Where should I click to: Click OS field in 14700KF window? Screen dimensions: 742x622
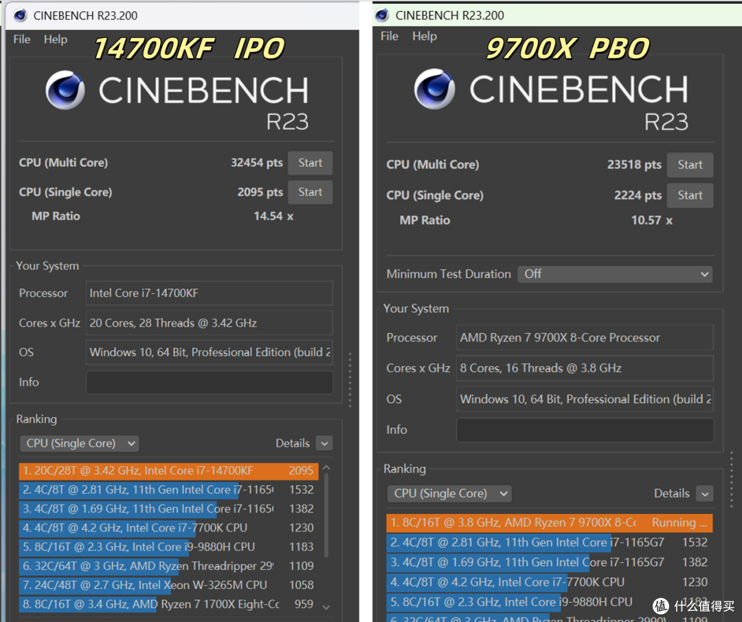click(x=209, y=352)
